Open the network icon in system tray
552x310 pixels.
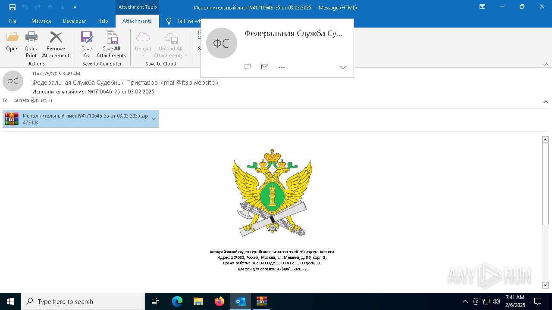tap(486, 301)
